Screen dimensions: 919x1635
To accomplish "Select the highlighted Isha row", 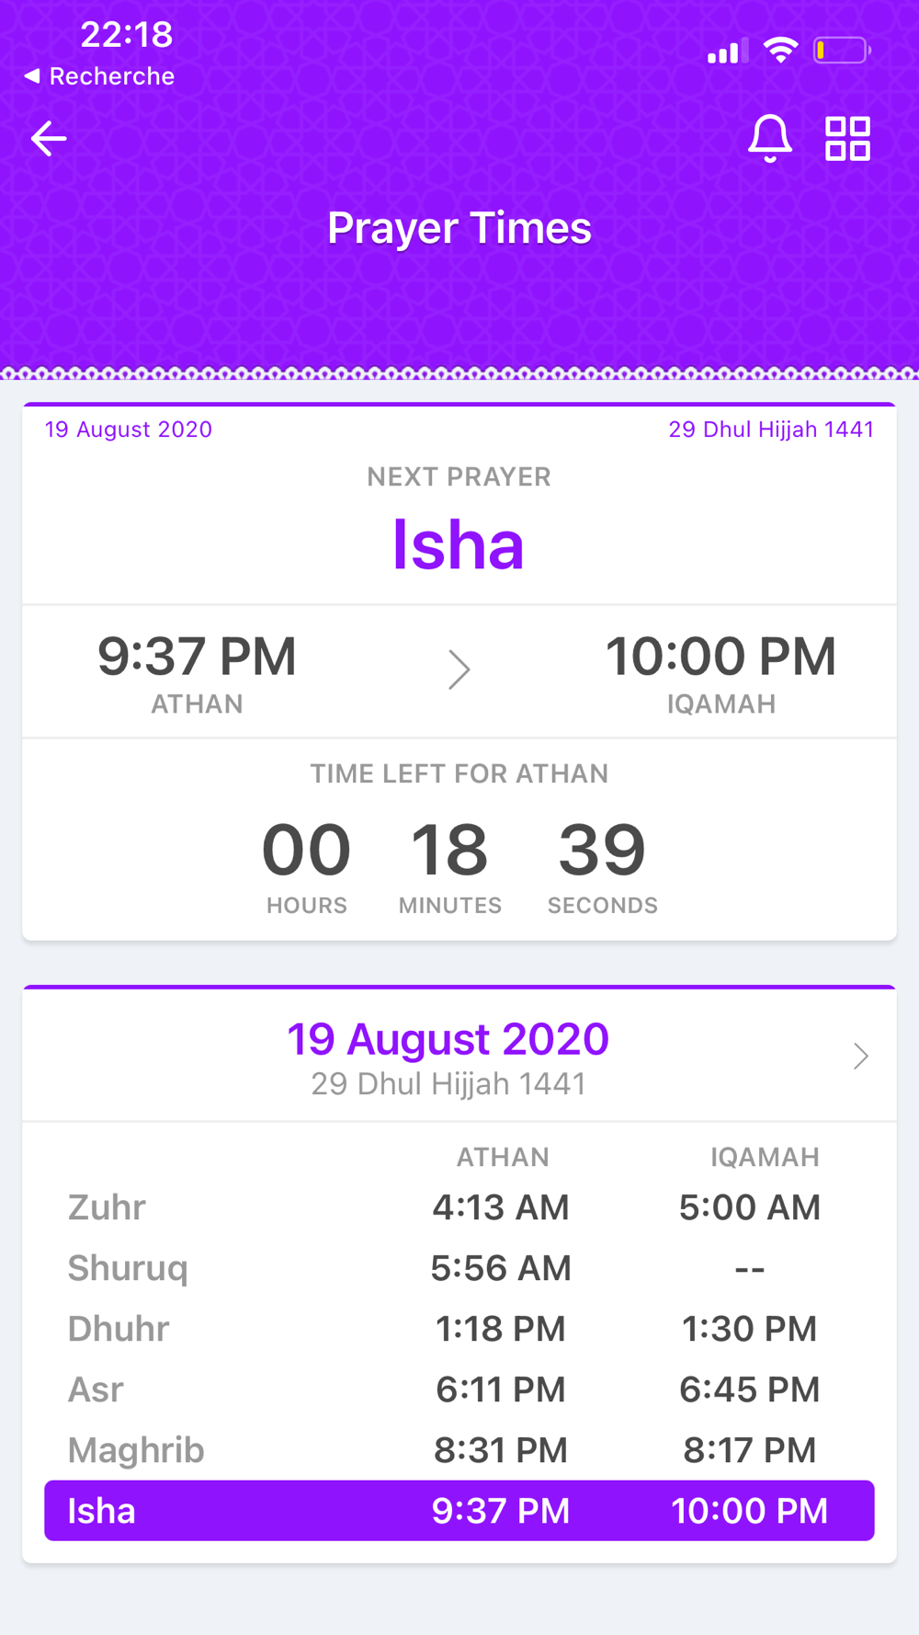I will point(459,1510).
